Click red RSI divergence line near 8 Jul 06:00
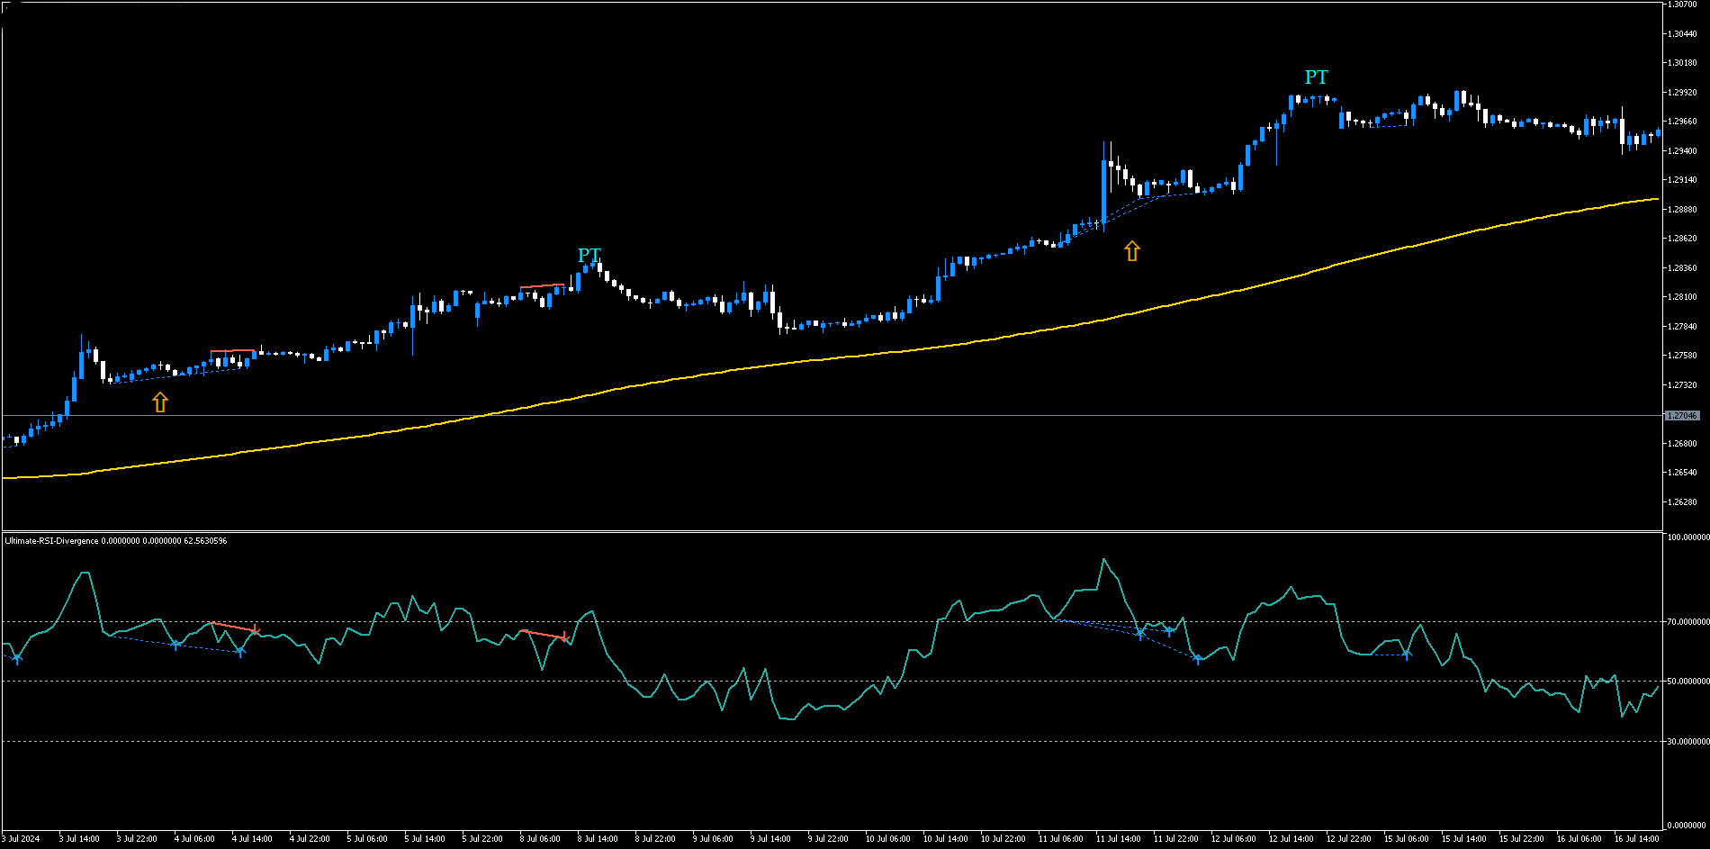The height and width of the screenshot is (849, 1710). (543, 635)
